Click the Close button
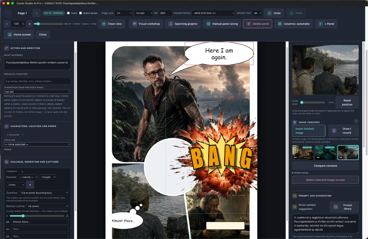The image size is (368, 239). pos(43,34)
